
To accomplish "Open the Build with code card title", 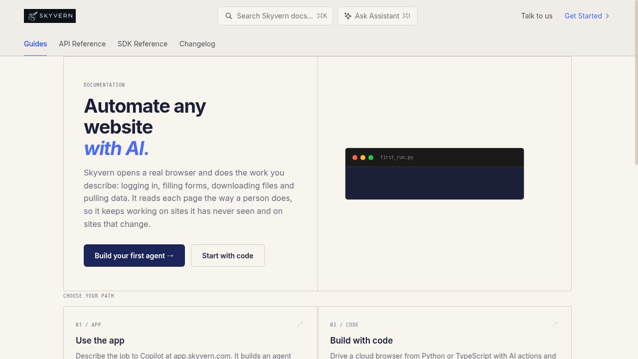I will 361,341.
